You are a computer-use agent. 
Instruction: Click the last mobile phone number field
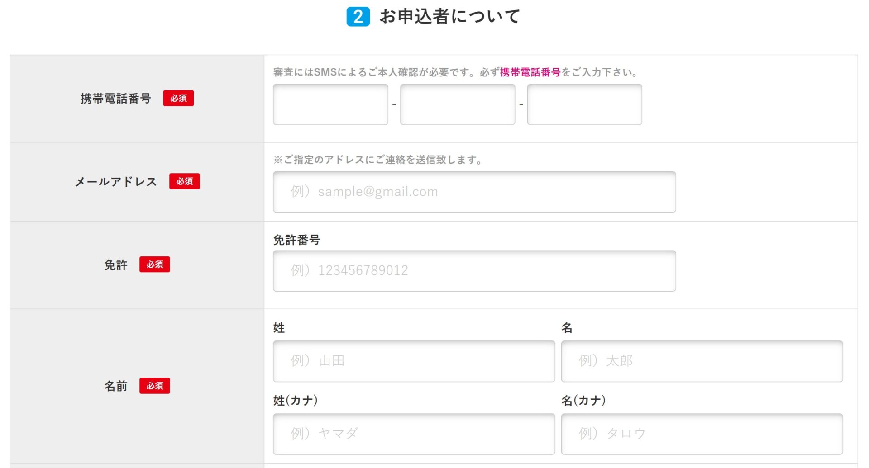point(584,104)
